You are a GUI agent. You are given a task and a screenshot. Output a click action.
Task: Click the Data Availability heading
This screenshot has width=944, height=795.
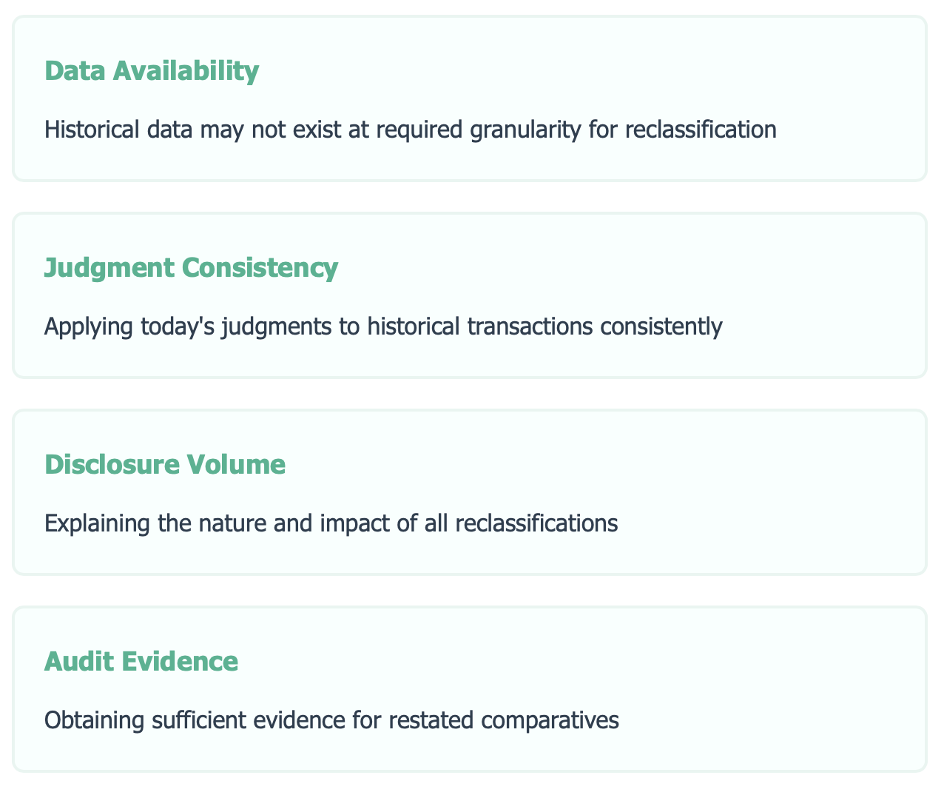click(152, 71)
